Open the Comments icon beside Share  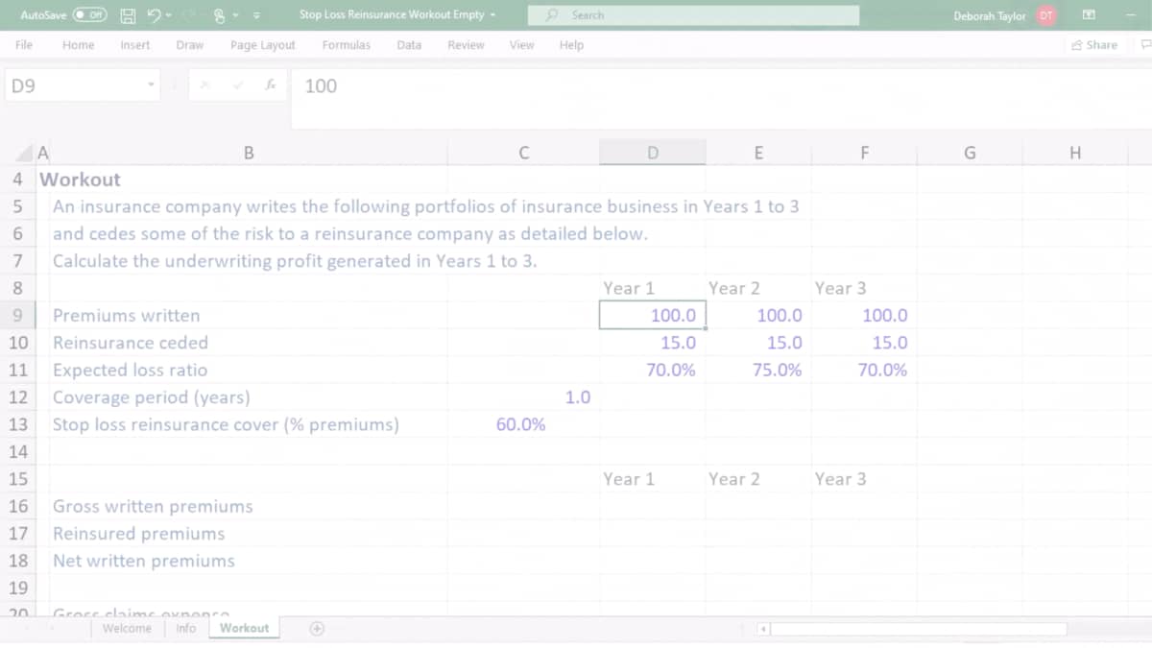[x=1144, y=45]
